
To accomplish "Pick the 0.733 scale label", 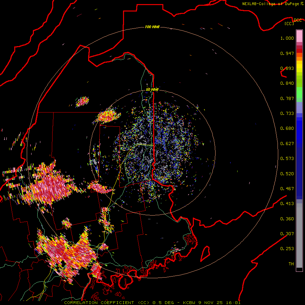I will tap(287, 114).
